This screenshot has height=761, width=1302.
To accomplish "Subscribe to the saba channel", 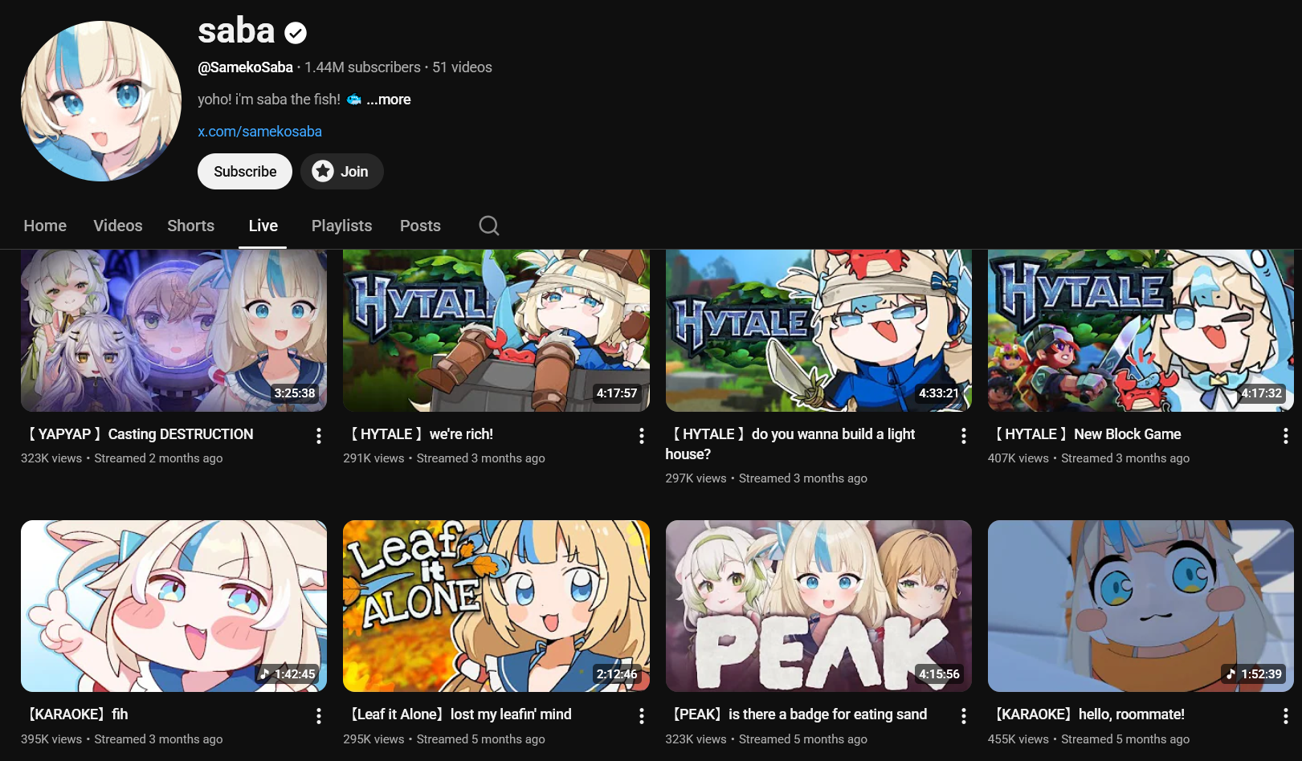I will pyautogui.click(x=245, y=172).
